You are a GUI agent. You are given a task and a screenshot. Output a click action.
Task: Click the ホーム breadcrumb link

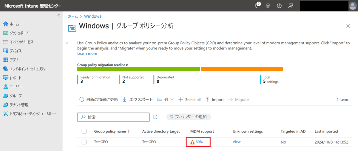pyautogui.click(x=73, y=16)
